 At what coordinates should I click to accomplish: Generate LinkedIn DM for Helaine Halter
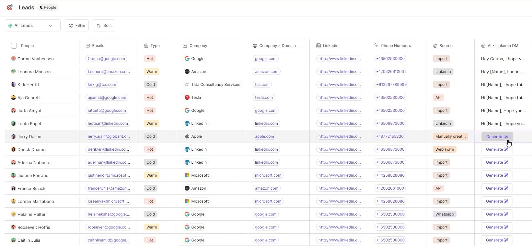497,214
